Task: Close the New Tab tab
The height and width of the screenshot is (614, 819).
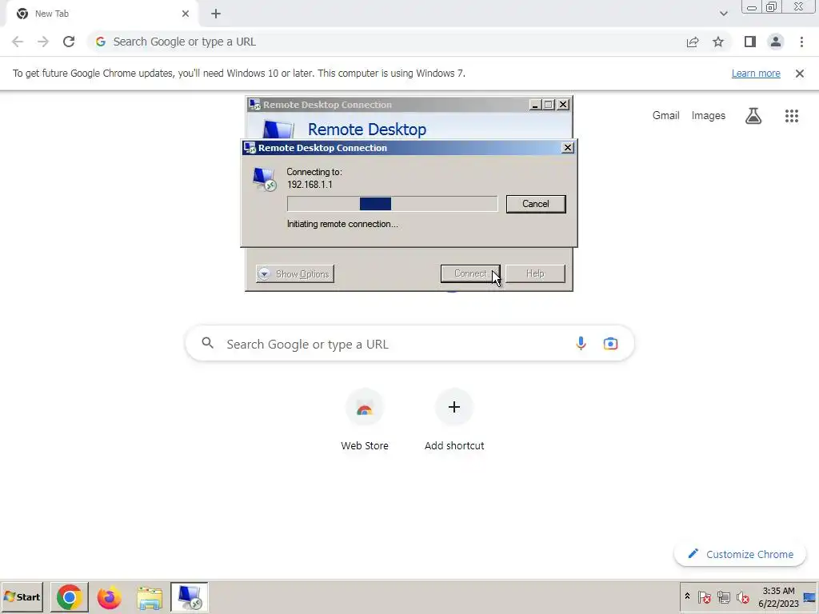Action: point(186,14)
